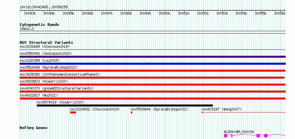Open variant label nsv5519066 (ByrskaBishop2022)
This screenshot has height=139, width=295.
(x=49, y=67)
